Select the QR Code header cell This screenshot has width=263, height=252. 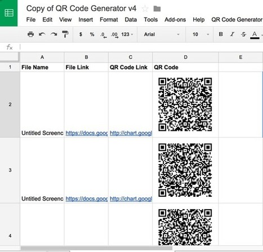click(185, 67)
